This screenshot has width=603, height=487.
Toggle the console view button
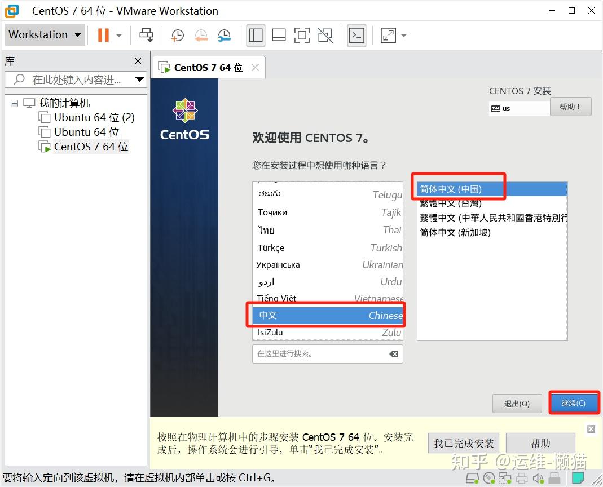(356, 35)
